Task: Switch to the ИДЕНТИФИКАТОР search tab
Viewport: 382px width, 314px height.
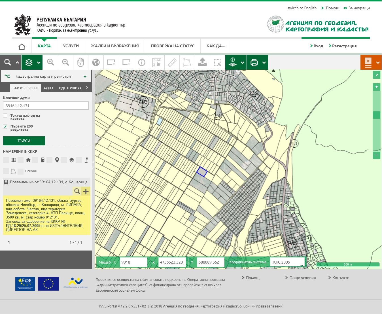Action: click(70, 88)
